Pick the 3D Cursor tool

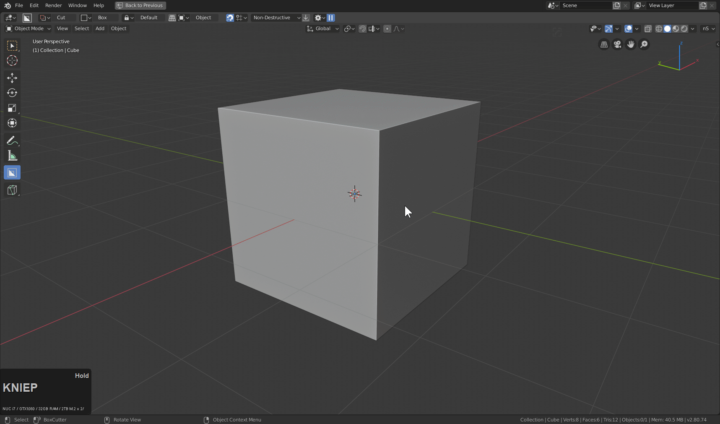12,60
